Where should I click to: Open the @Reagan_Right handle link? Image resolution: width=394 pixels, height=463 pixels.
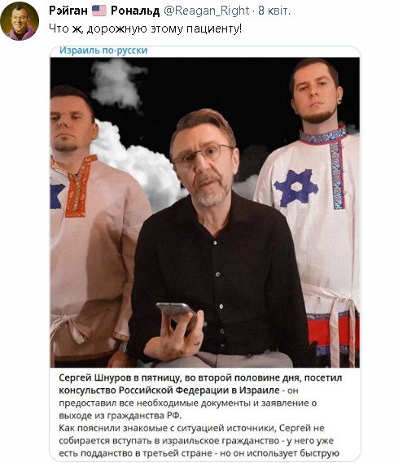(206, 11)
